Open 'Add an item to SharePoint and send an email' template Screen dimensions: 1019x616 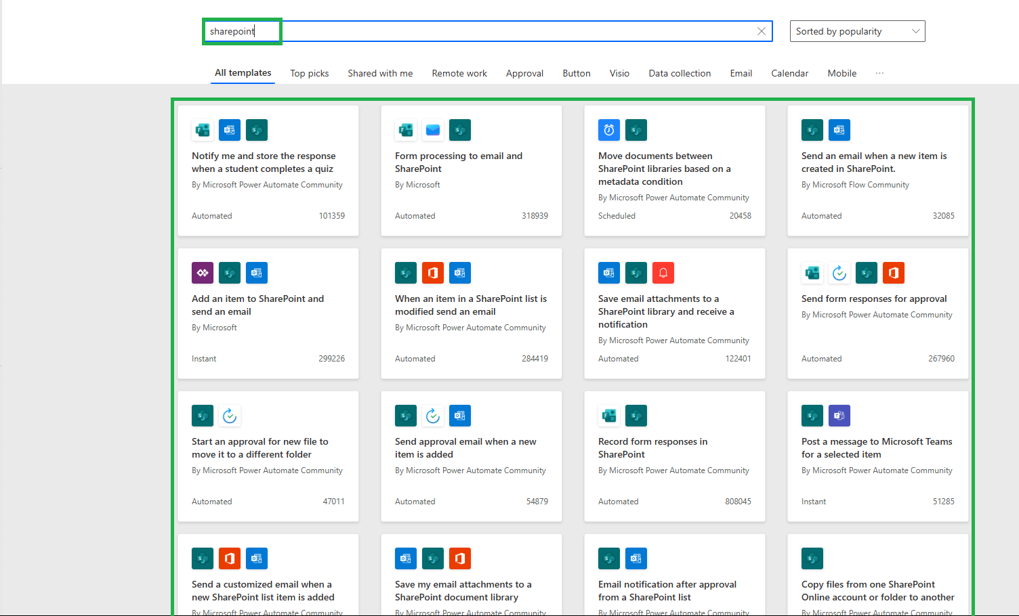tap(268, 313)
